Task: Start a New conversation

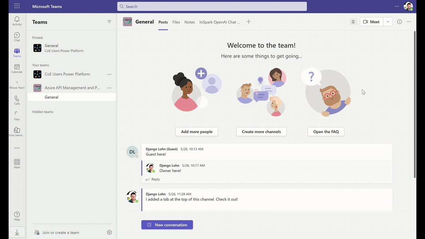Action: (x=167, y=225)
